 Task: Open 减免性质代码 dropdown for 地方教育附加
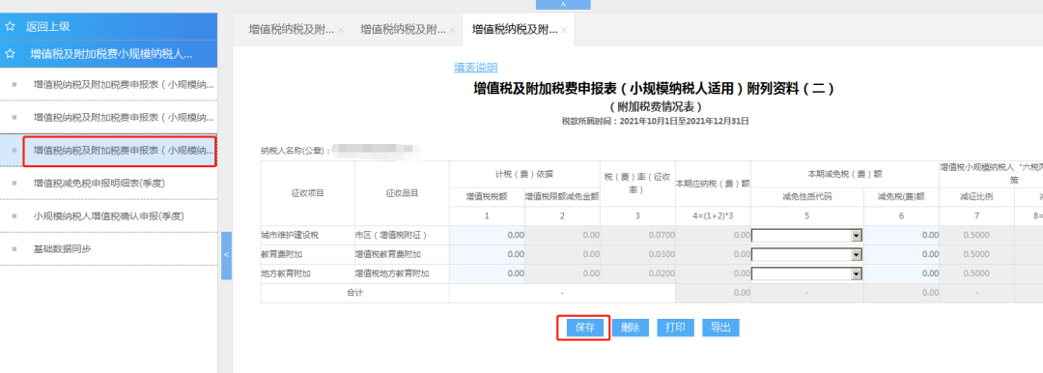(x=857, y=273)
